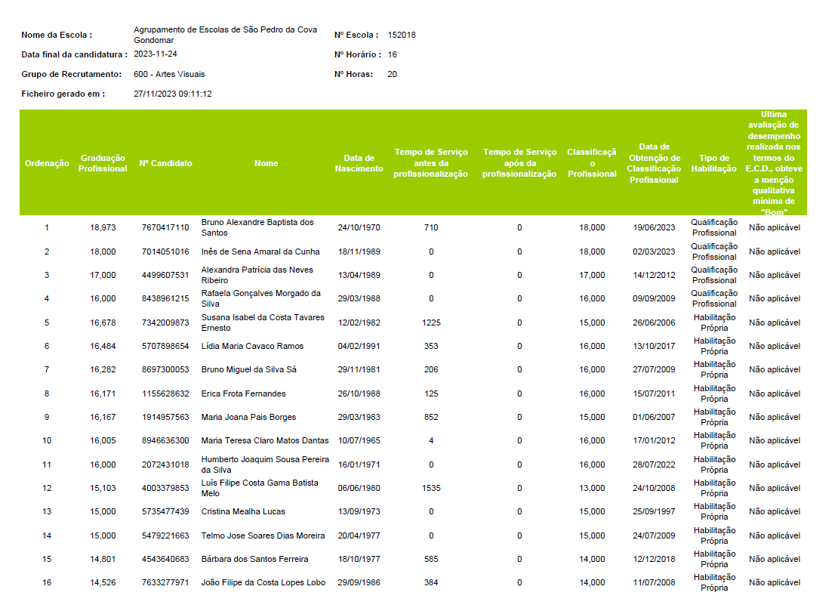
Task: Click birth date 10/07/1965
Action: pyautogui.click(x=359, y=440)
